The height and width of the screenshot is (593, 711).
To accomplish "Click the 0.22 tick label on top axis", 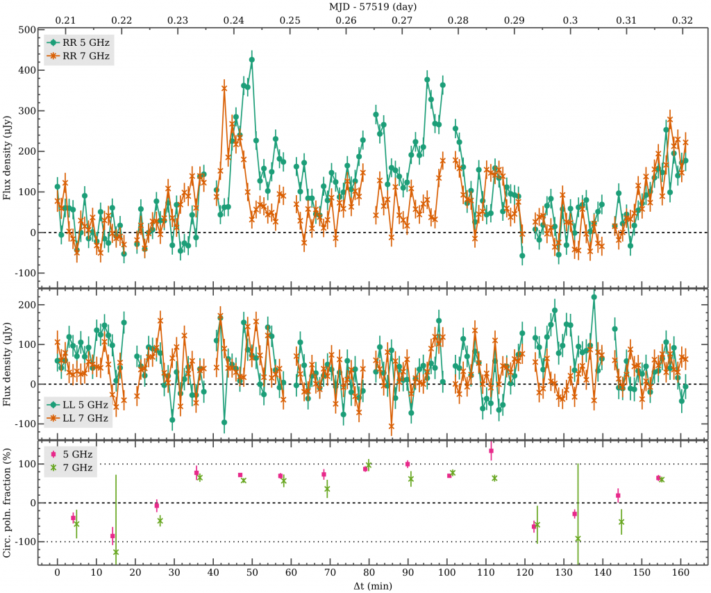I will (x=122, y=20).
